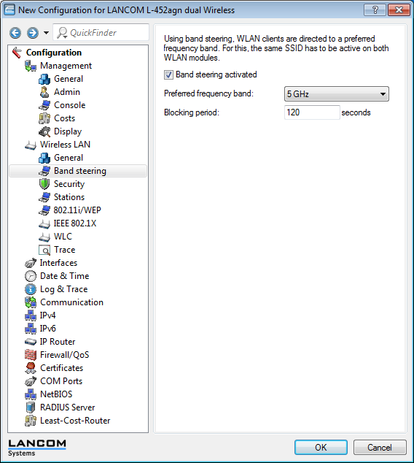Click the help question mark button
This screenshot has height=463, width=414.
[375, 10]
